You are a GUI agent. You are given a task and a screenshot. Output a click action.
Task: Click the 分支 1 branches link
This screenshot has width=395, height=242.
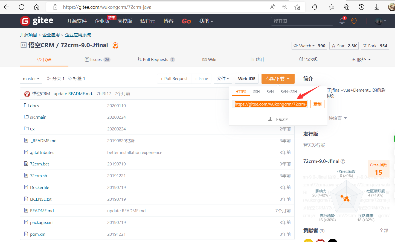tap(56, 79)
